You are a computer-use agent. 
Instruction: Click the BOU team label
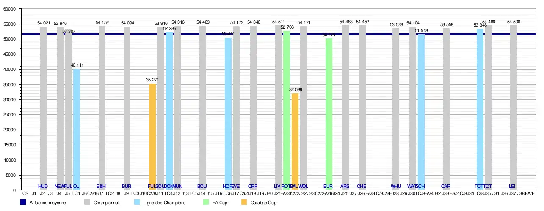click(202, 186)
